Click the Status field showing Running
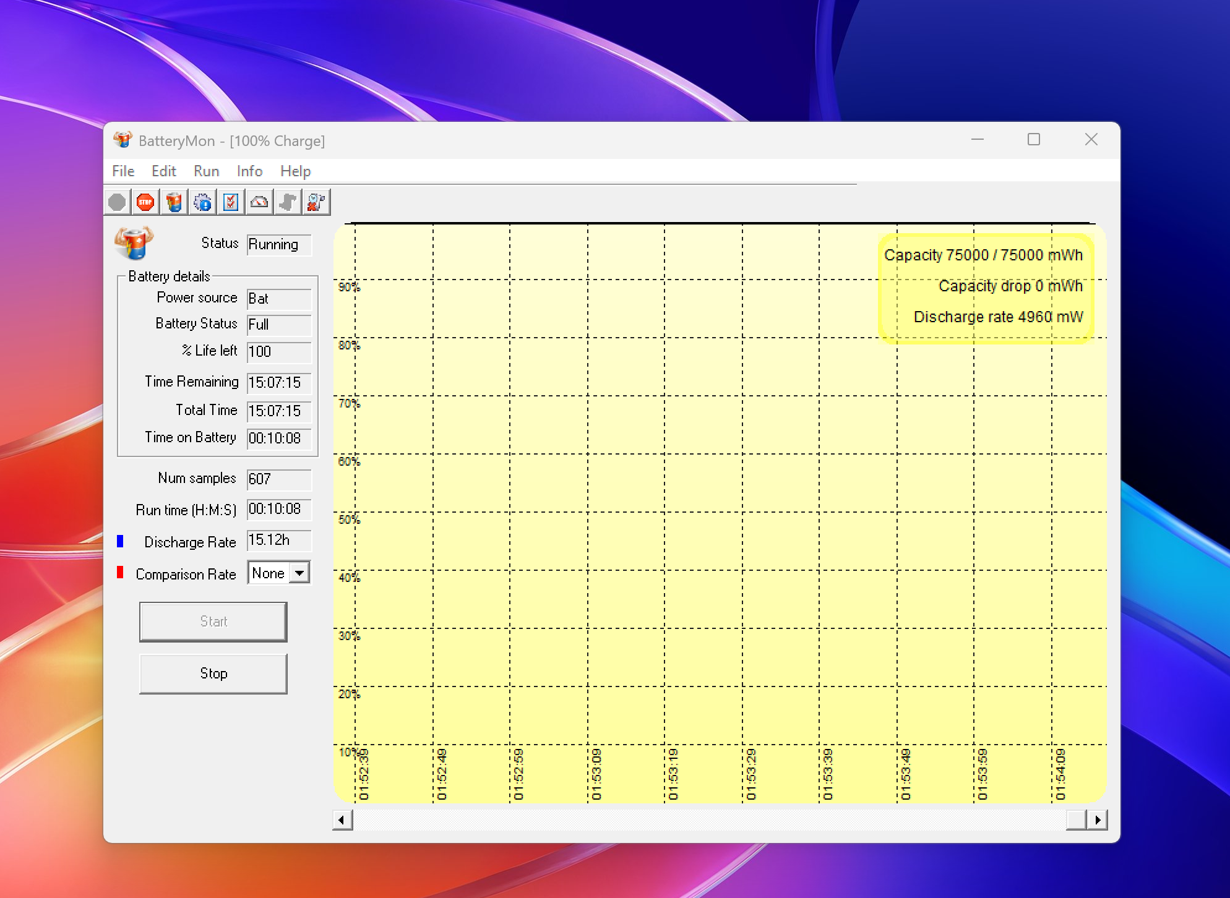 point(279,245)
